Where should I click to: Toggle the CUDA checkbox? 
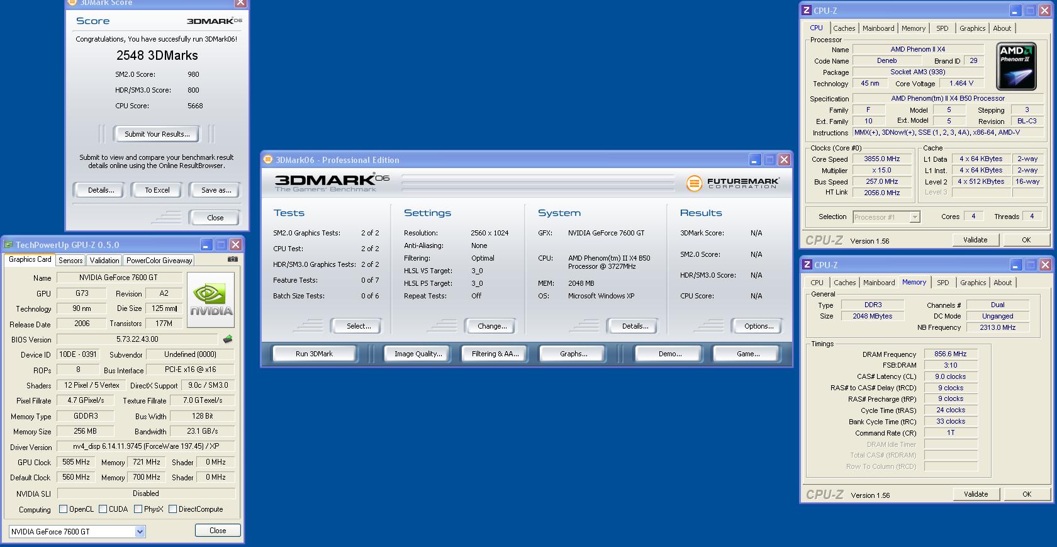[103, 509]
